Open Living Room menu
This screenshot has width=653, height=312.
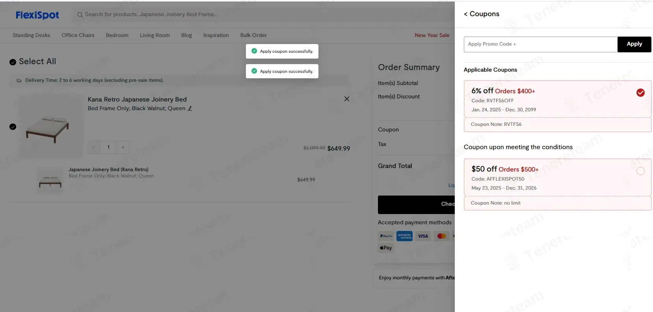[x=155, y=35]
